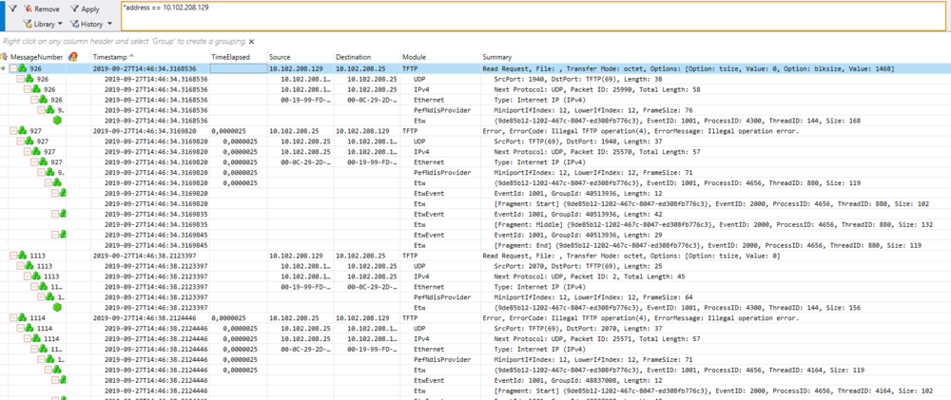Click Remove filter button
Viewport: 951px width, 400px height.
pos(40,9)
